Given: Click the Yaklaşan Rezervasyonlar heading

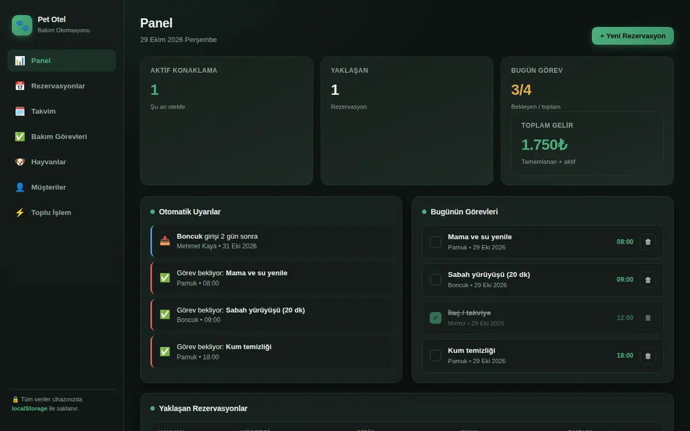Looking at the screenshot, I should click(203, 409).
